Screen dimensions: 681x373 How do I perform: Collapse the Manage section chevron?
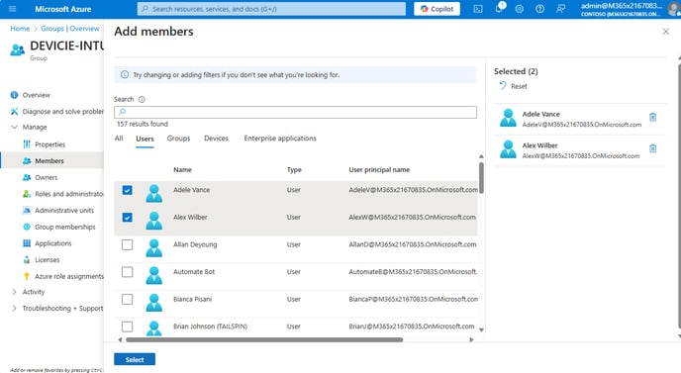click(14, 128)
